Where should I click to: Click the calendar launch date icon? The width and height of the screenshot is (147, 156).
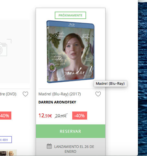49,146
